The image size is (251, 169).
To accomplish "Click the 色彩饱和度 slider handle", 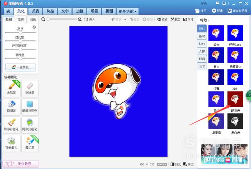I will tap(20, 50).
